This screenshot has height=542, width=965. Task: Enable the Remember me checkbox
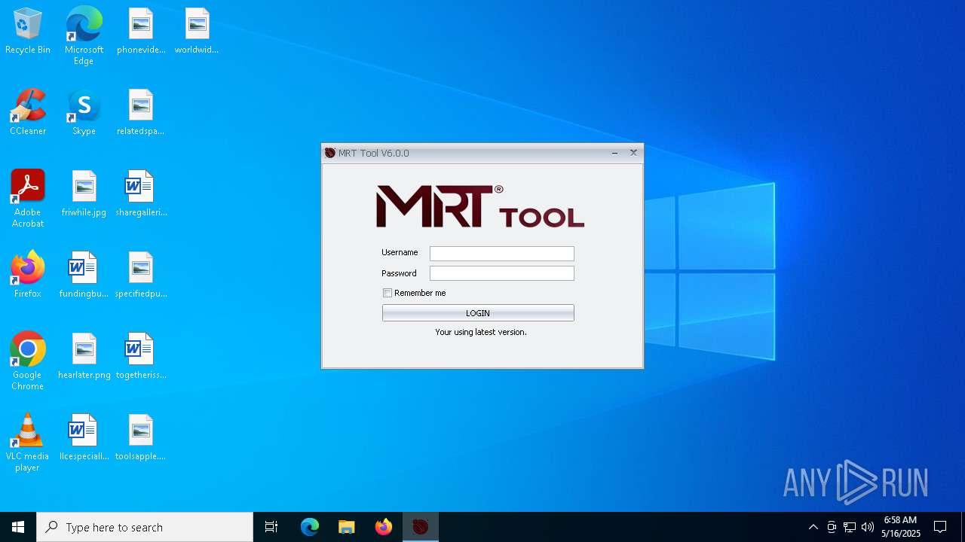(388, 293)
